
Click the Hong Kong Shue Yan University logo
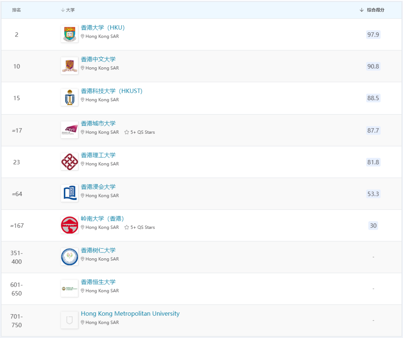click(x=69, y=256)
